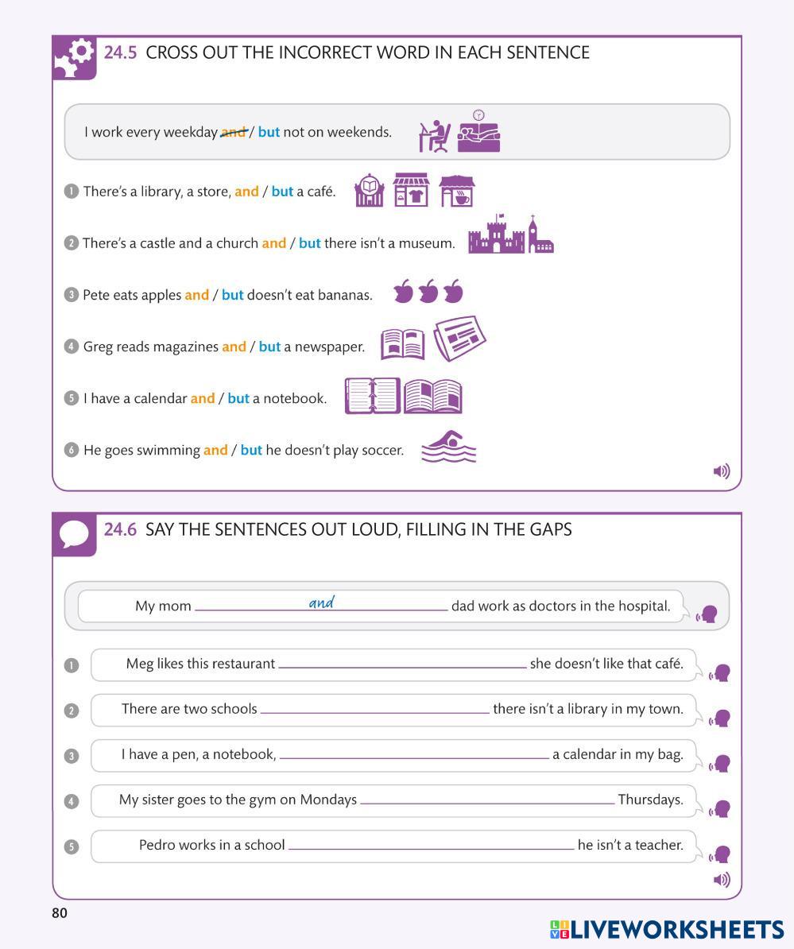
Task: Select 'but' in the castle and church sentence
Action: (x=309, y=243)
